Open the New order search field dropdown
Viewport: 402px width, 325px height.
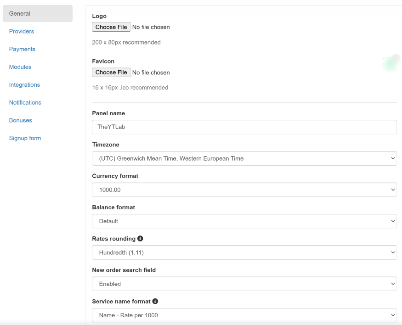(x=244, y=284)
